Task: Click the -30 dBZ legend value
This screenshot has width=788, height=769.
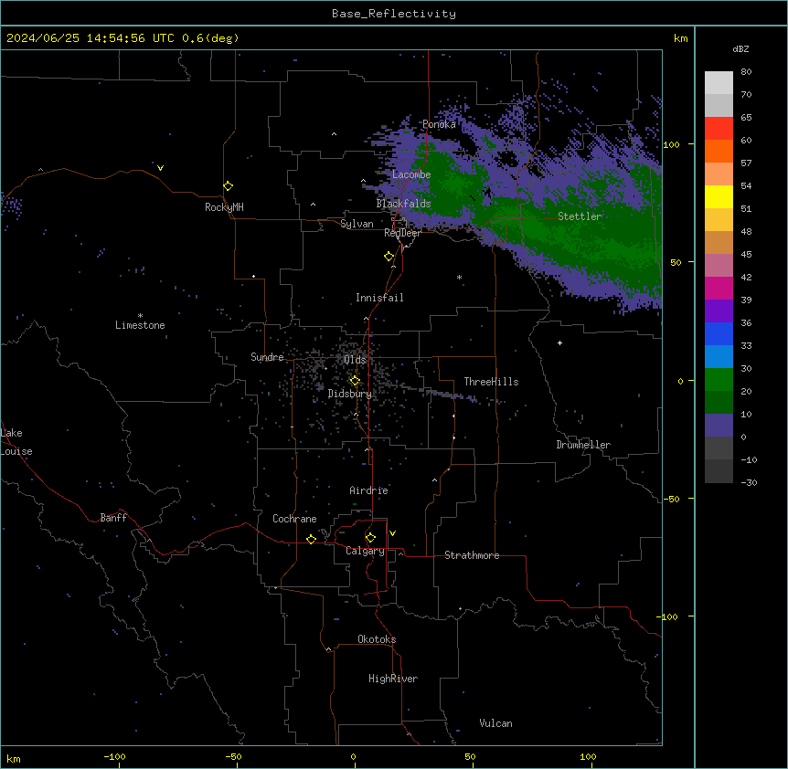Action: tap(749, 483)
